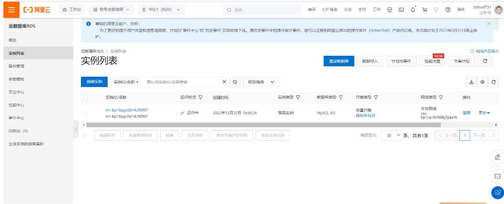Open the 工单 menu

376,10
